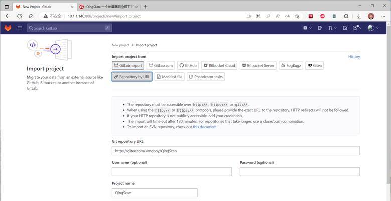Screen dimensions: 391x201
Task: Click the Password (optional) field
Action: [x=300, y=171]
